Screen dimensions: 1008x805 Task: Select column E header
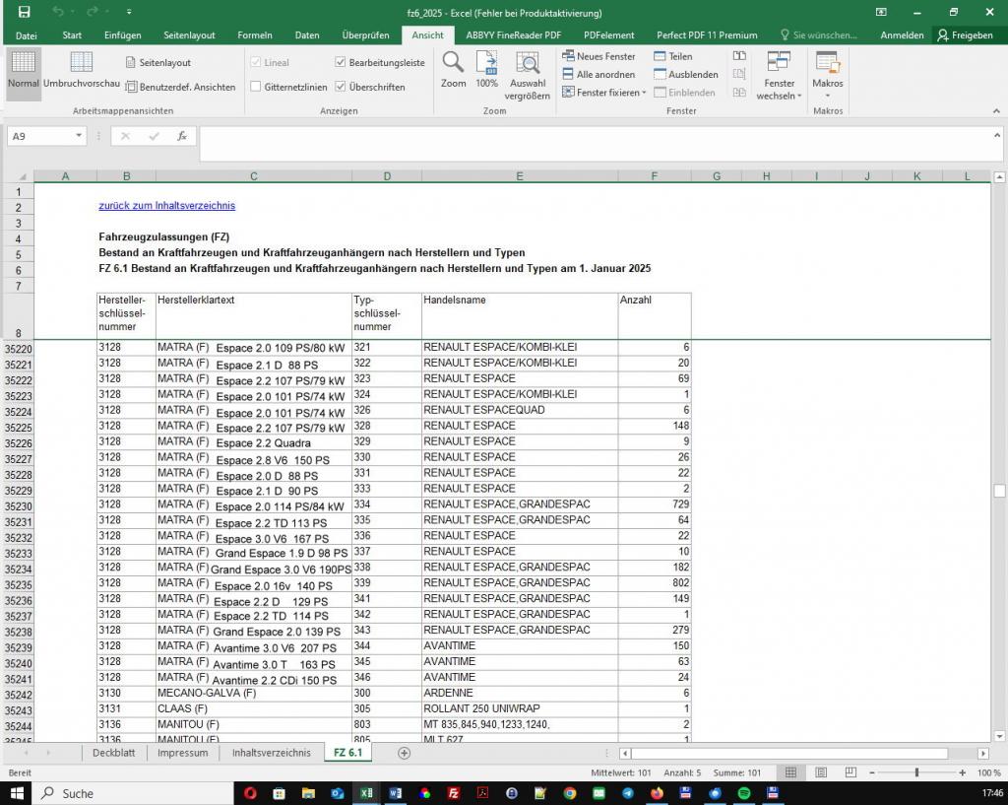tap(520, 176)
